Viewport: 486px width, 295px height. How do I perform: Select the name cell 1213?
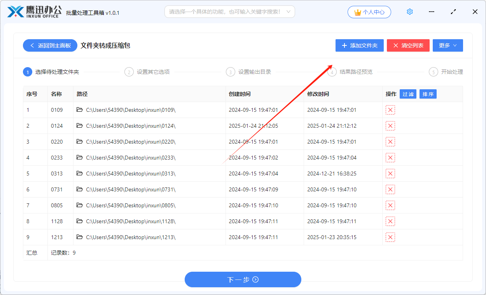pyautogui.click(x=57, y=237)
